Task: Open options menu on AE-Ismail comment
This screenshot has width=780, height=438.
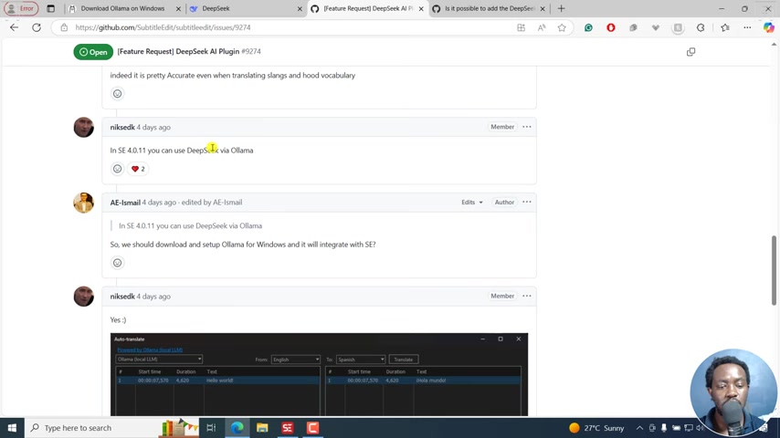Action: (527, 202)
